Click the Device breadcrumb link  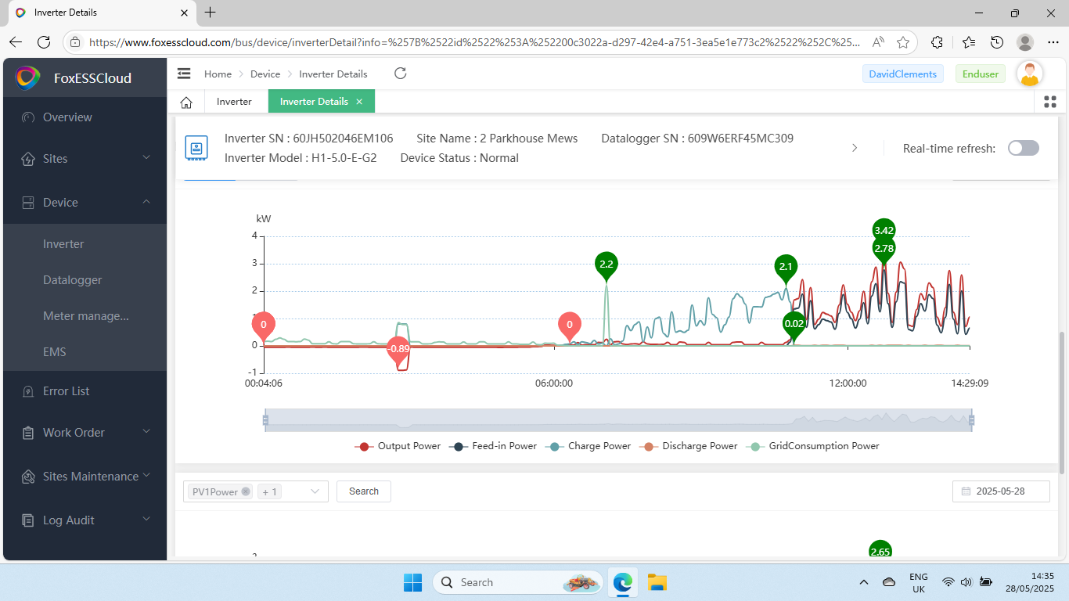[x=265, y=74]
